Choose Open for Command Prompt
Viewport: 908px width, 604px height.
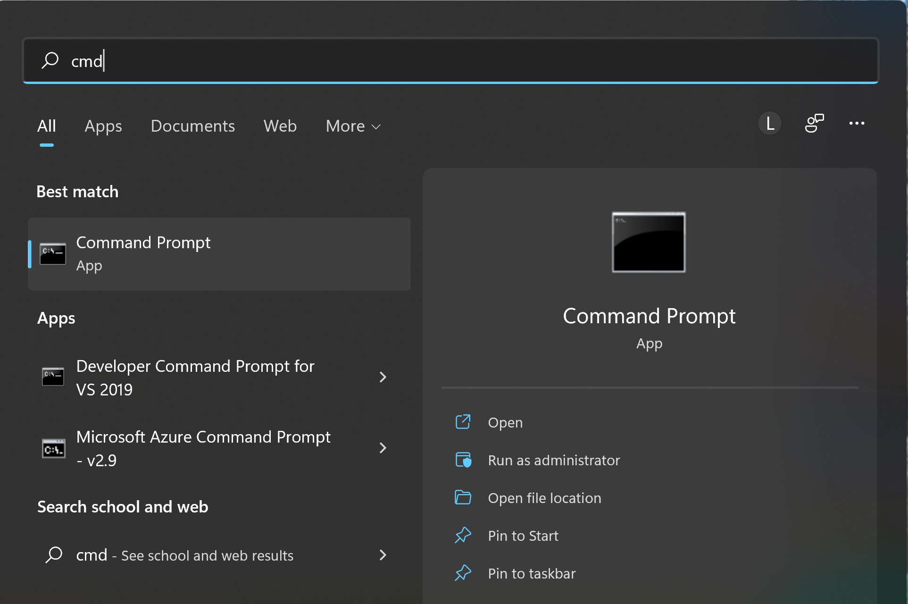(505, 422)
